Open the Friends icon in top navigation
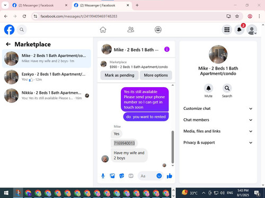The width and height of the screenshot is (265, 198). 131,30
